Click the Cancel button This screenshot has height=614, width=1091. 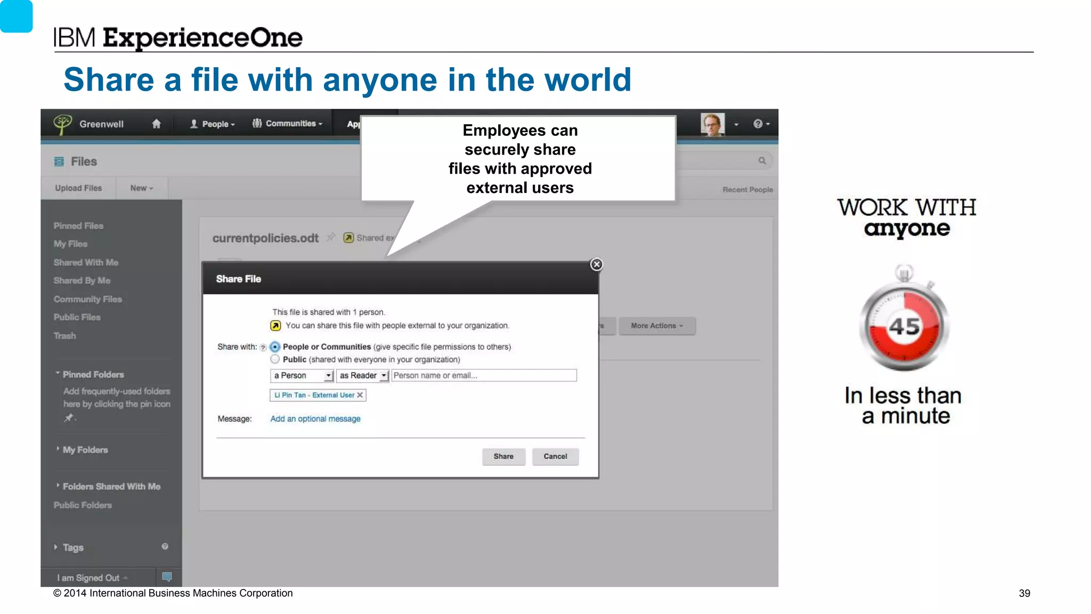click(x=555, y=457)
